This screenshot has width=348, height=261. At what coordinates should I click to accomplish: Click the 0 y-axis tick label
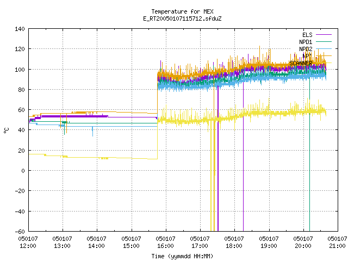click(23, 171)
